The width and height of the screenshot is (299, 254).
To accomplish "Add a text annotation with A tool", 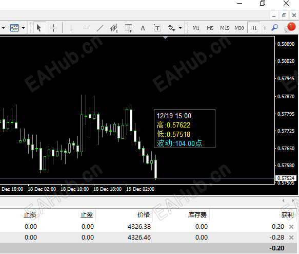I will click(143, 28).
